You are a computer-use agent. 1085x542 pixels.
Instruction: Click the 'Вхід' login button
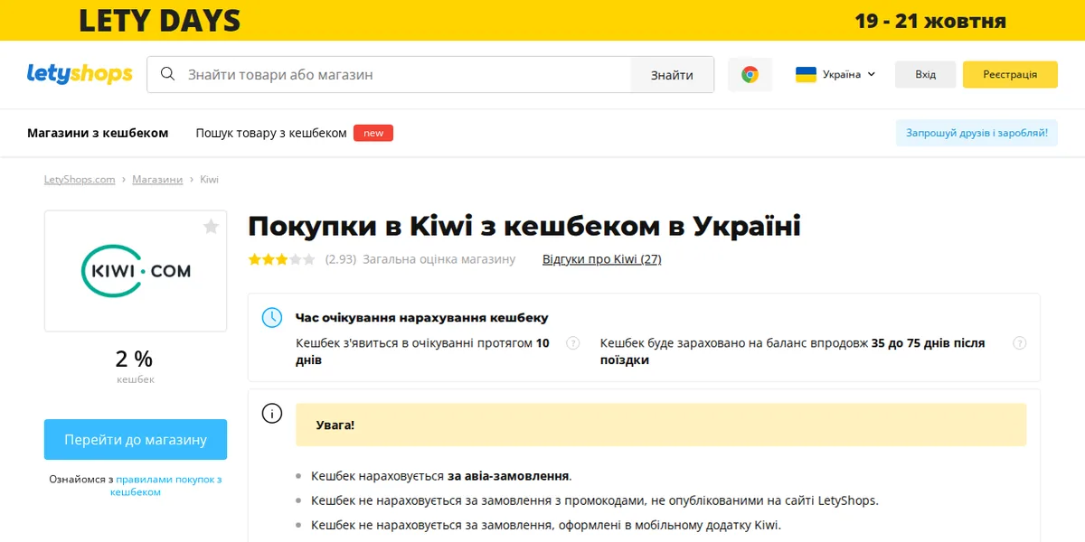pos(925,74)
